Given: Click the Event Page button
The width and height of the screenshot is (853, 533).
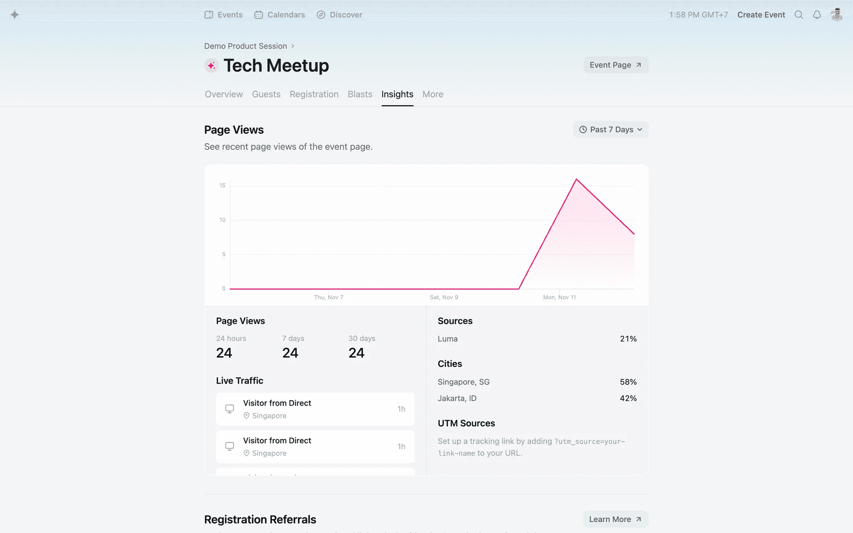Looking at the screenshot, I should coord(615,65).
